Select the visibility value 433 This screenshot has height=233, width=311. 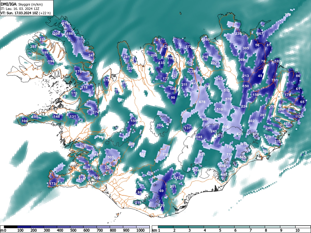click(161, 63)
